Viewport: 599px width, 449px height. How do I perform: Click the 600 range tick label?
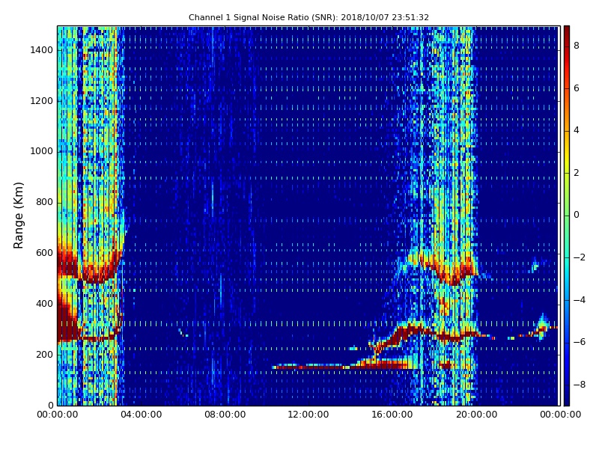pos(44,253)
